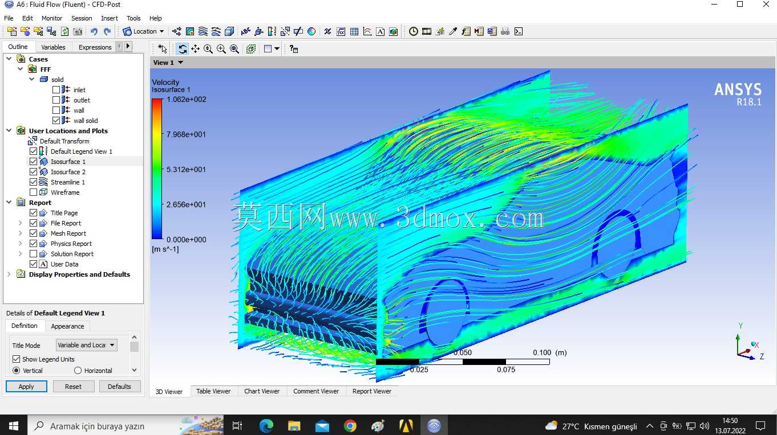
Task: Click the Undo arrow icon
Action: [x=94, y=31]
